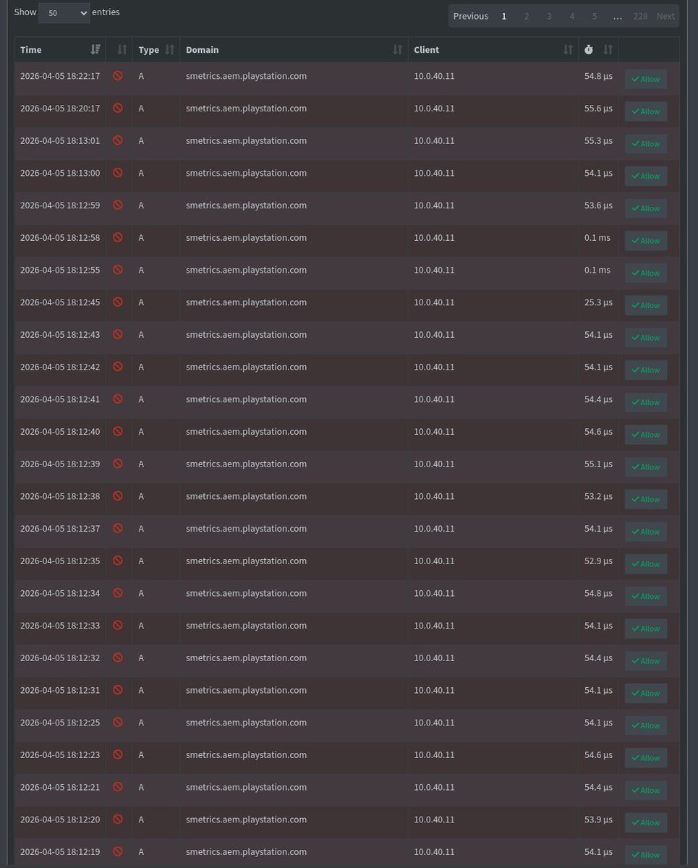Viewport: 698px width, 868px height.
Task: Click blocked icon for 18:12:43 query
Action: pyautogui.click(x=118, y=334)
